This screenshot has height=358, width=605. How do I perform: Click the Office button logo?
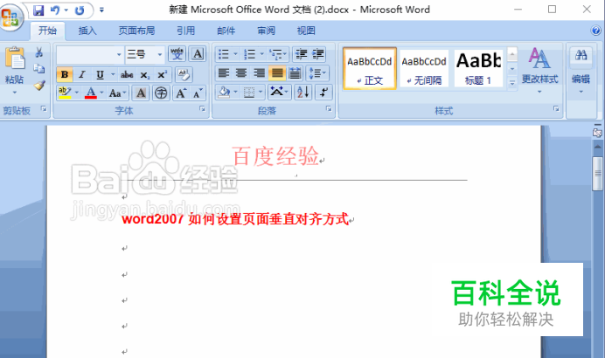pos(10,17)
